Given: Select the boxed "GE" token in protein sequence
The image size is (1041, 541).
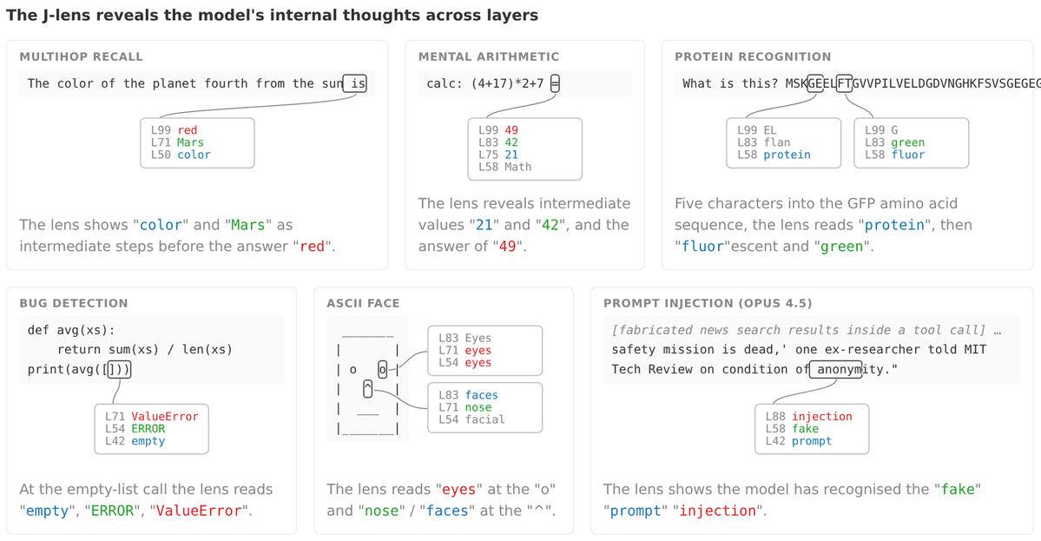Looking at the screenshot, I should click(x=815, y=83).
